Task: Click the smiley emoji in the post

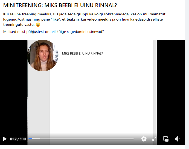Action: coord(38,25)
